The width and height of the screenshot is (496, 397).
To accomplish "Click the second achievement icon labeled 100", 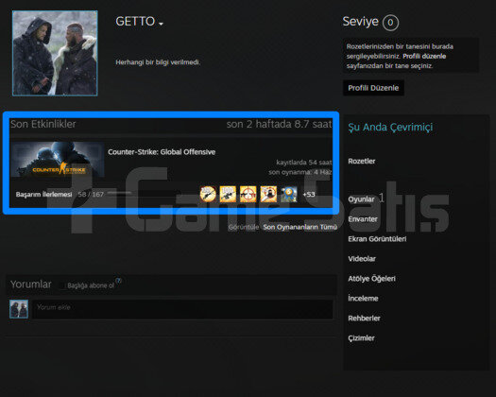I will click(x=228, y=194).
